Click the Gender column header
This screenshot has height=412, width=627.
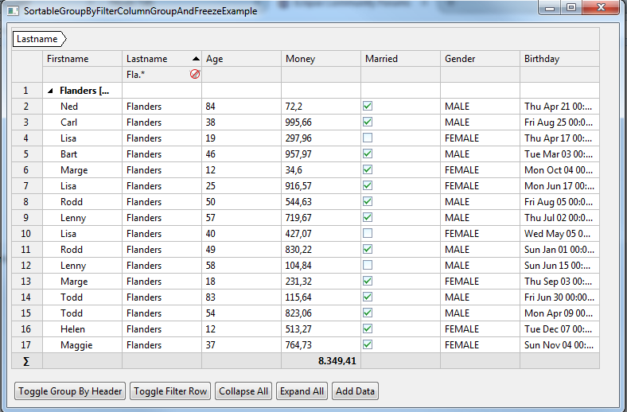pyautogui.click(x=481, y=59)
